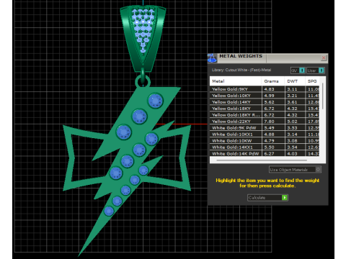Select the Yellow Gold:18KY row
Image resolution: width=346 pixels, height=259 pixels.
(x=265, y=109)
